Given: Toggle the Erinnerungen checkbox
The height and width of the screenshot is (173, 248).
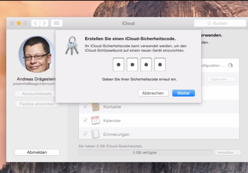Looking at the screenshot, I should [x=85, y=134].
